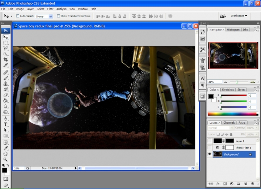
Task: Switch to the Paths tab
Action: click(x=242, y=122)
